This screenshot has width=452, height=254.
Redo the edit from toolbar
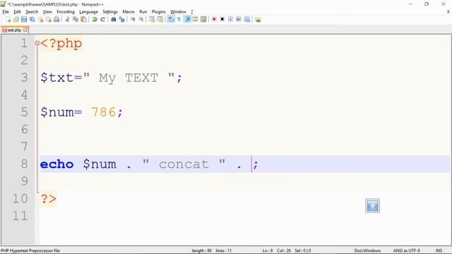[x=102, y=19]
